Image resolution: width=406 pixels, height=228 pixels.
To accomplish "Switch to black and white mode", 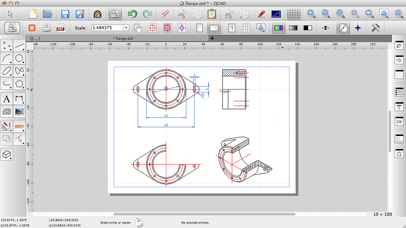I will (308, 28).
